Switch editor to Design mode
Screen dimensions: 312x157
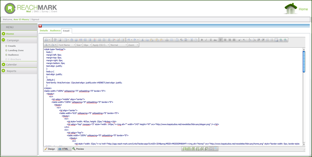pyautogui.click(x=50, y=149)
